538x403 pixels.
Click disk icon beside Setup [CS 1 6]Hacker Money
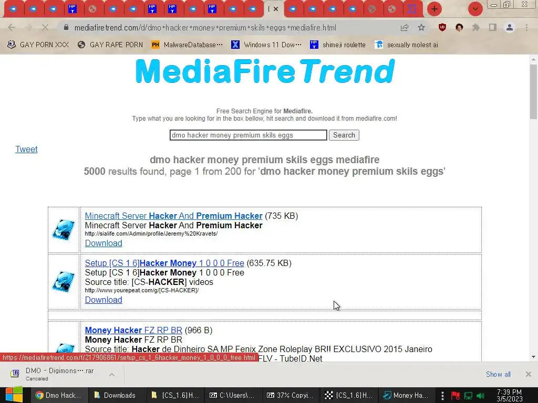tap(64, 282)
